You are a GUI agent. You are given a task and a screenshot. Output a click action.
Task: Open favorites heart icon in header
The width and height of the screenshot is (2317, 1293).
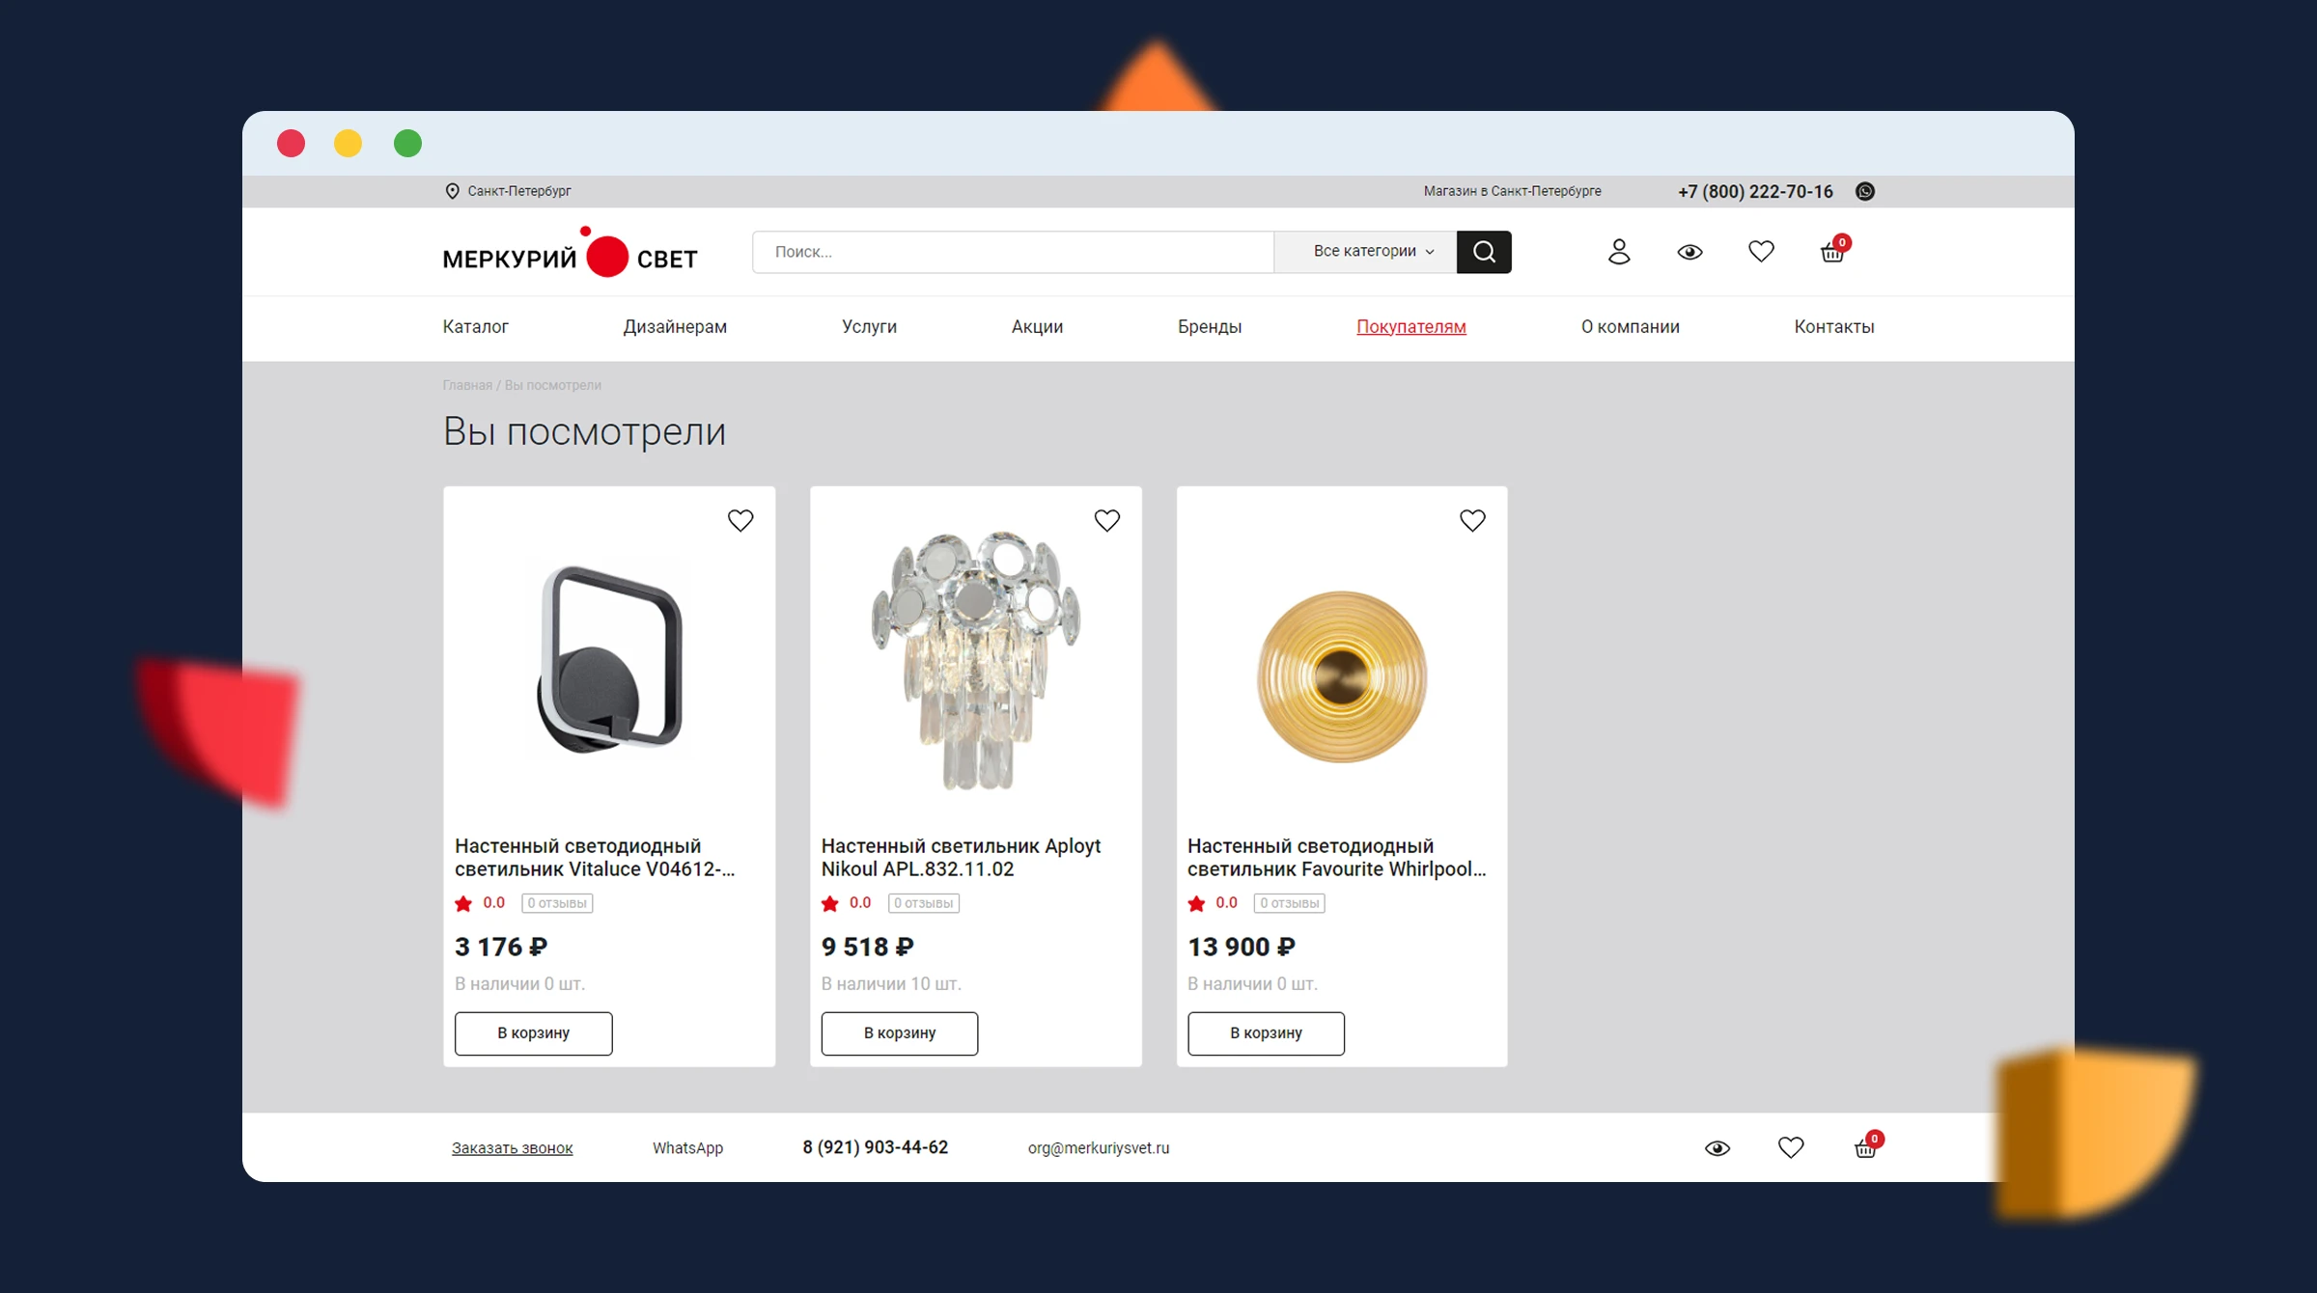click(x=1761, y=252)
